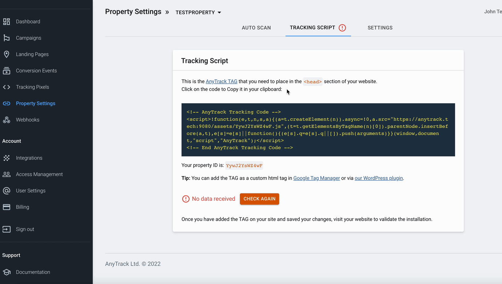502x284 pixels.
Task: Click the Landing Pages pin icon
Action: (7, 54)
